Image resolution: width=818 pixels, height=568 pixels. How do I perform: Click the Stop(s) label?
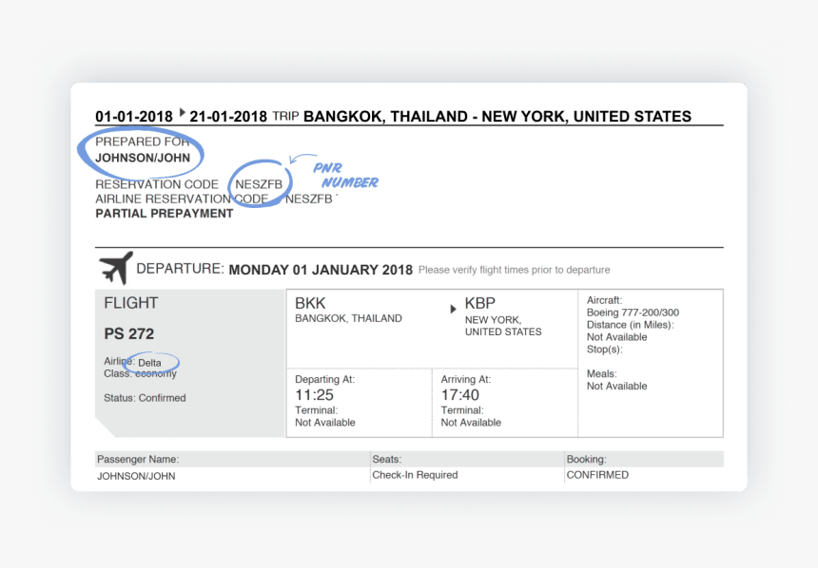point(605,350)
